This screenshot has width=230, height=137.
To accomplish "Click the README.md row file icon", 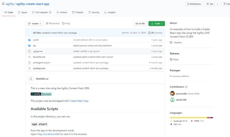I will (x=29, y=57).
